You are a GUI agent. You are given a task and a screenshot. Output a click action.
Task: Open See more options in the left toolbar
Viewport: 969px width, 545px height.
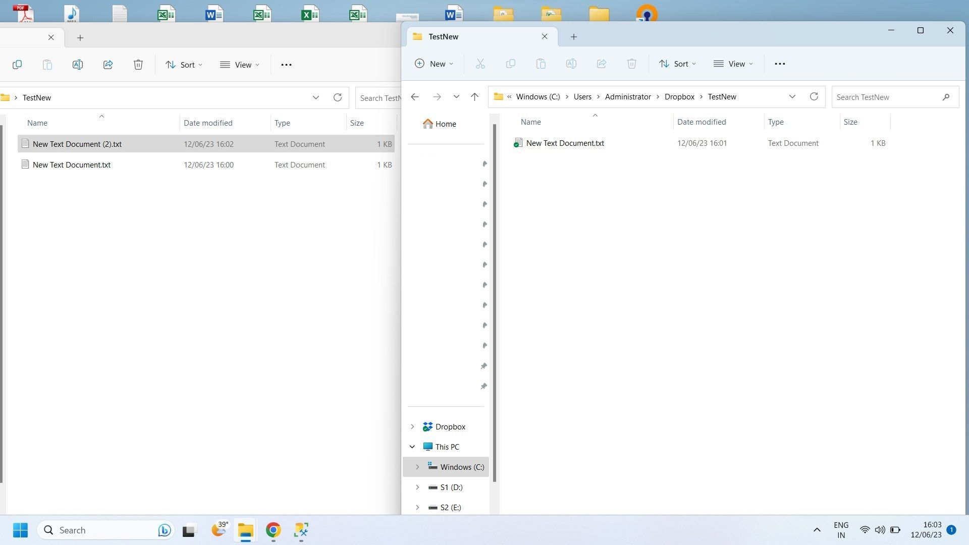286,65
